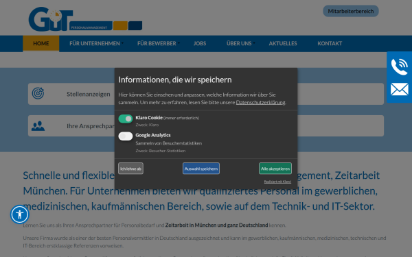Open the phone contact icon
The image size is (412, 257).
(x=400, y=67)
